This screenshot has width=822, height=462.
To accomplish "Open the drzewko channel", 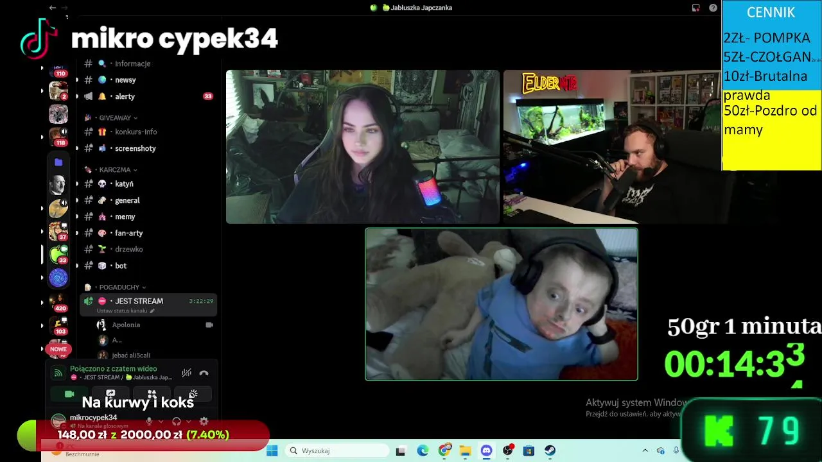I will 149,249.
